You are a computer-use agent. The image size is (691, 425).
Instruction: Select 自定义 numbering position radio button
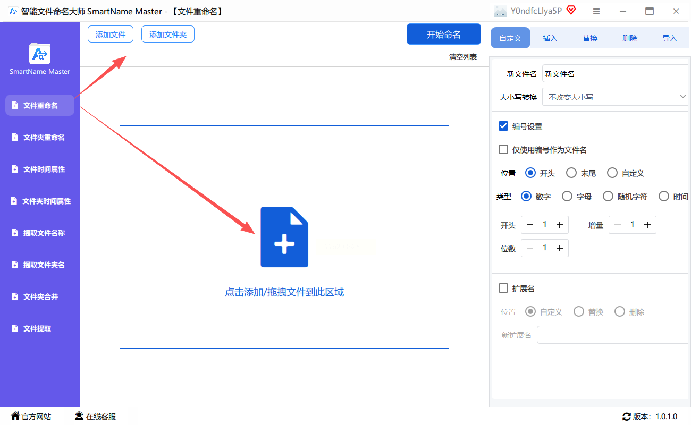(612, 173)
